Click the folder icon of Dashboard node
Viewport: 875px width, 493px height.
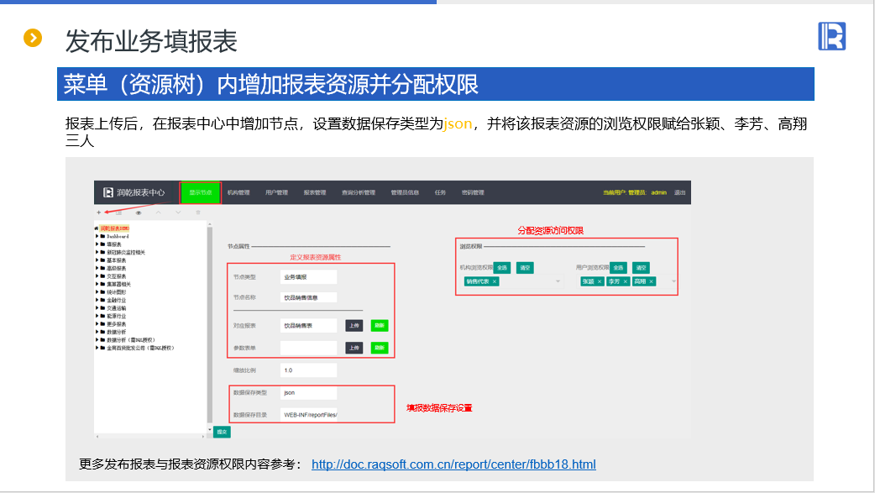click(102, 236)
